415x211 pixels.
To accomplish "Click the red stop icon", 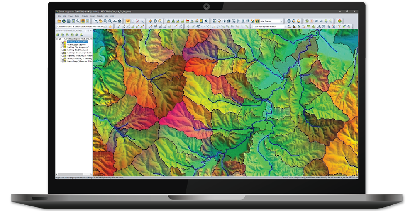I will coord(312,21).
